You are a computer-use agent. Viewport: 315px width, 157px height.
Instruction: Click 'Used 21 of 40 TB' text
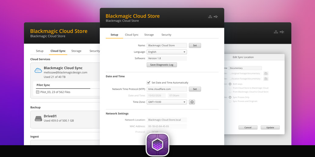[55, 77]
